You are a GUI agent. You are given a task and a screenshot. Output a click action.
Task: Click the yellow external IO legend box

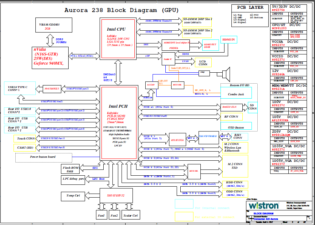coord(184,216)
